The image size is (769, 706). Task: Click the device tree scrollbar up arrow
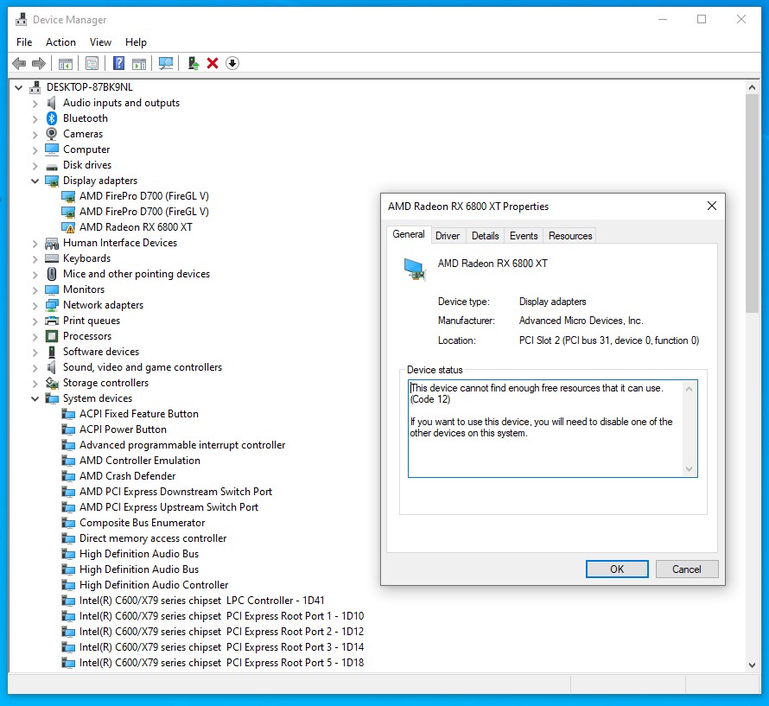752,87
